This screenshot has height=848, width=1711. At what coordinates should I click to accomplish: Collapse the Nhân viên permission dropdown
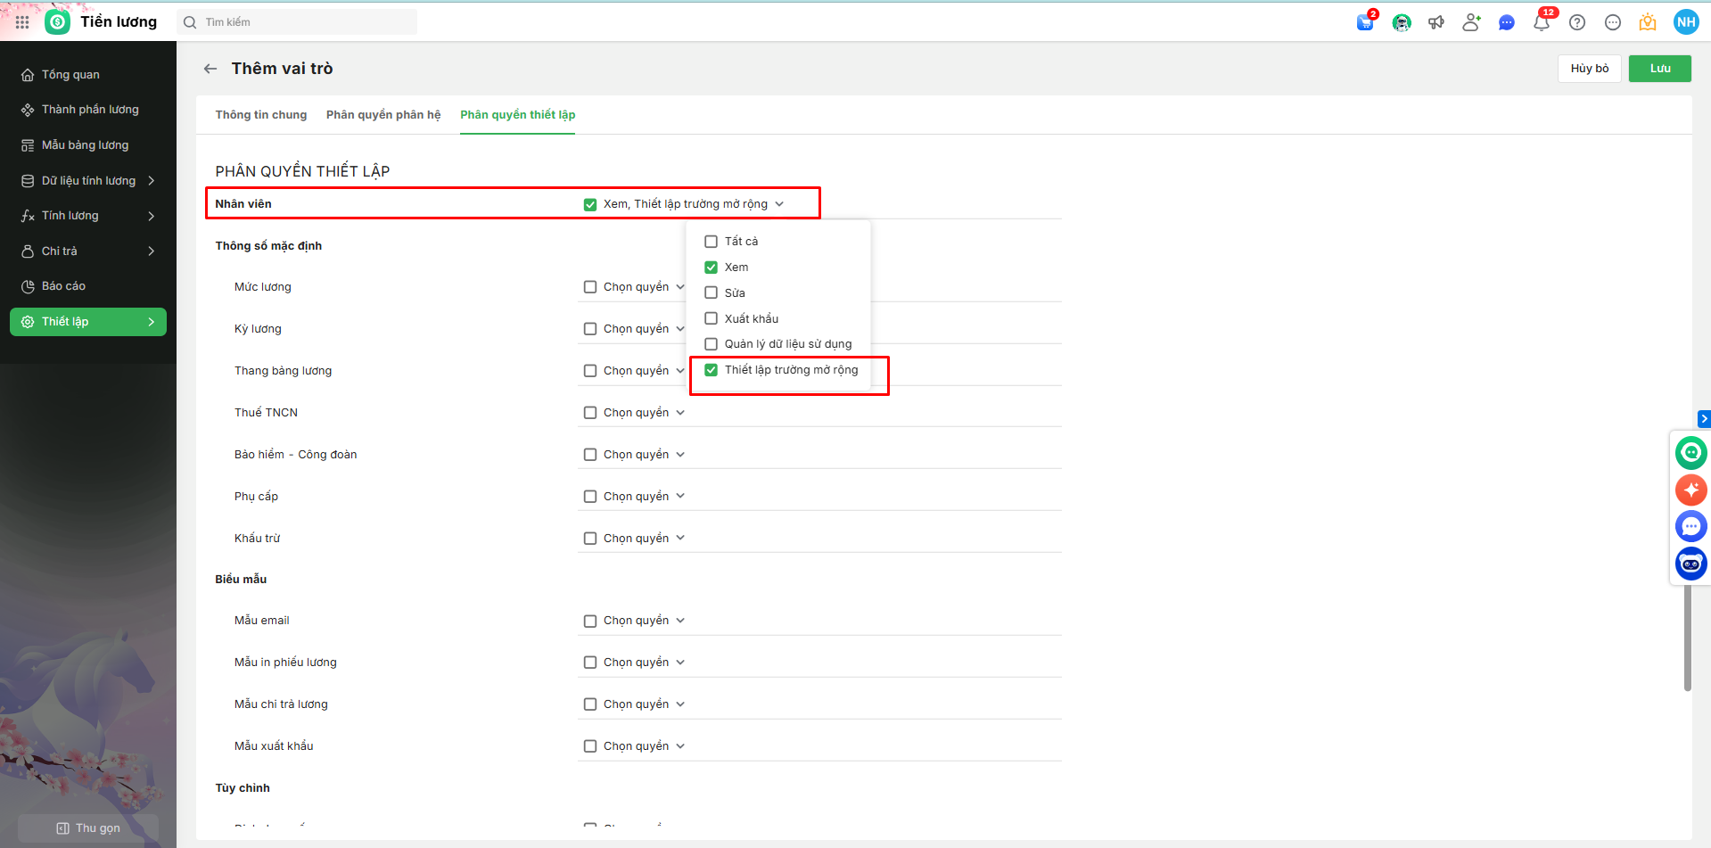tap(779, 204)
